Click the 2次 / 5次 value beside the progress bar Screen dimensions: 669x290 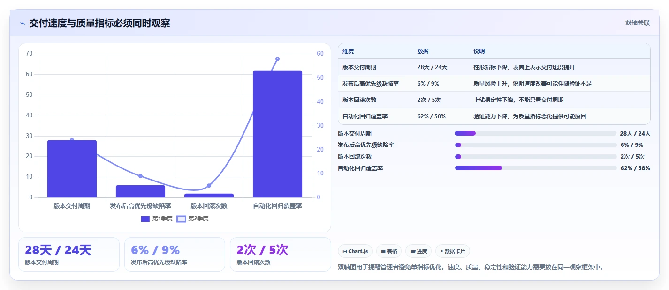pyautogui.click(x=632, y=157)
